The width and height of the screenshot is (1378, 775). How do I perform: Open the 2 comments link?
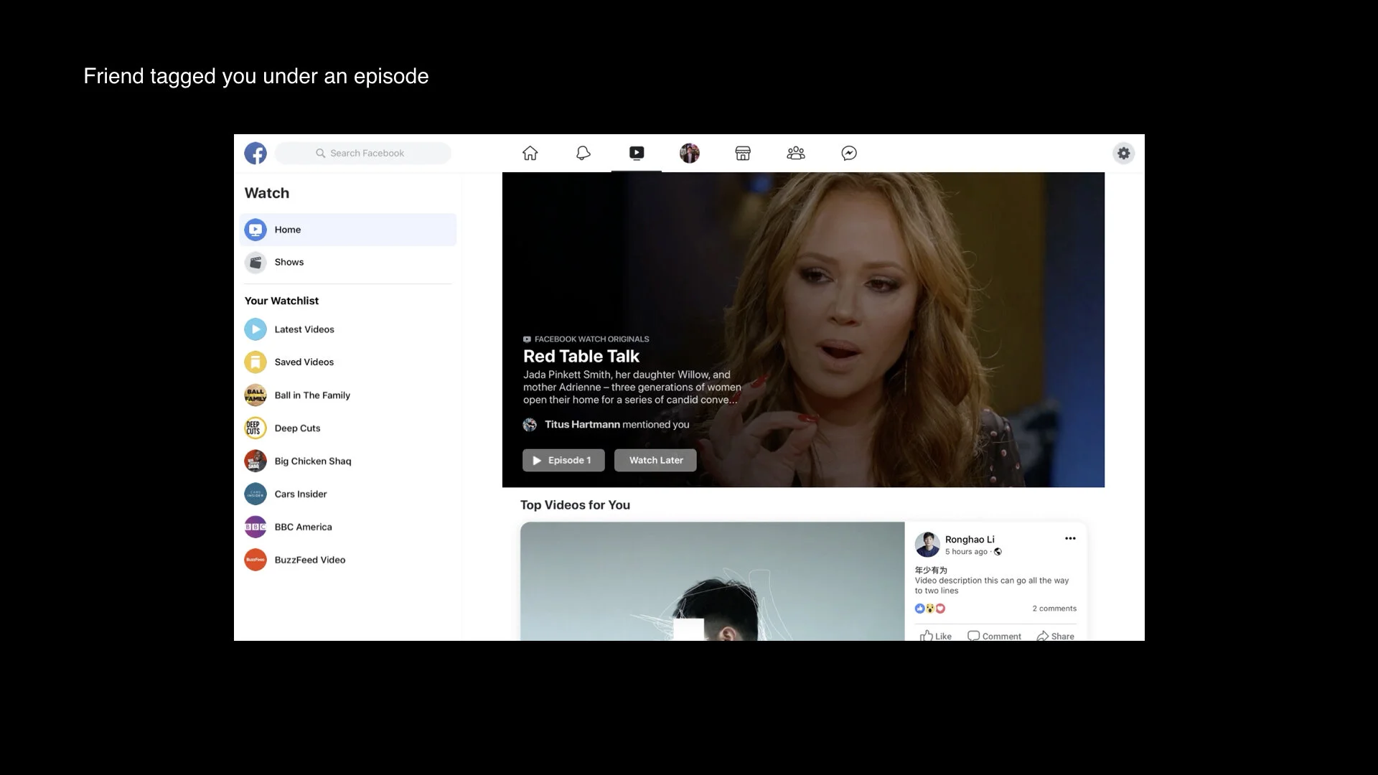click(1054, 609)
